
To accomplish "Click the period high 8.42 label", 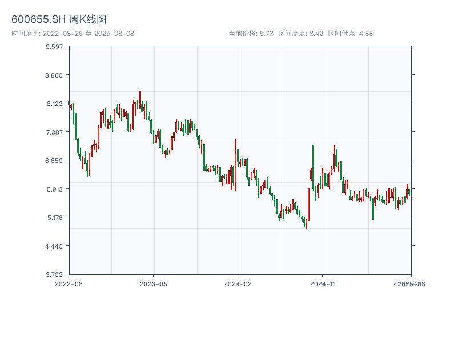I will click(301, 34).
